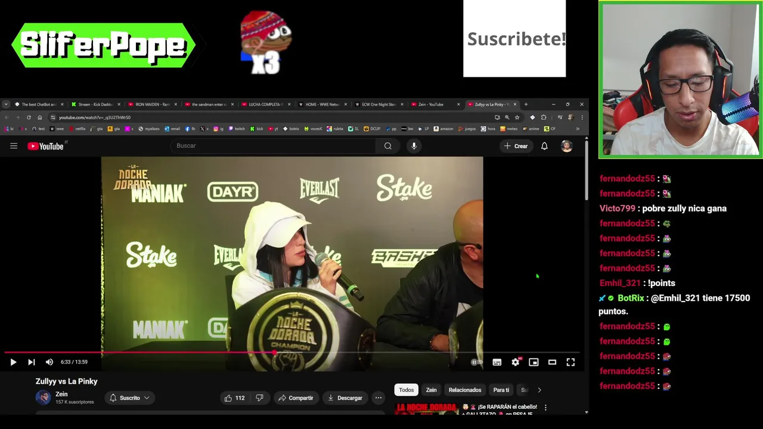Enable miniplayer mode
The height and width of the screenshot is (429, 763).
pos(534,362)
